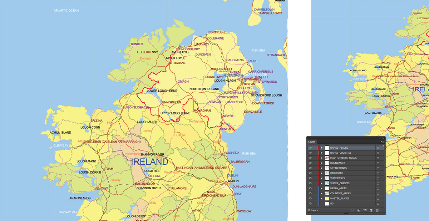This screenshot has width=429, height=221.
Task: Hide the NAMES_COUNTIES layer via eye icon
Action: point(310,153)
